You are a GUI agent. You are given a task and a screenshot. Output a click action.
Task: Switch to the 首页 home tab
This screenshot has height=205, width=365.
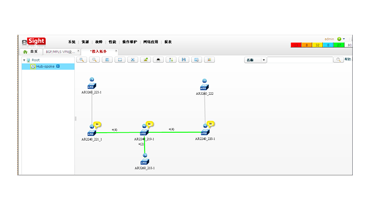tap(30, 51)
